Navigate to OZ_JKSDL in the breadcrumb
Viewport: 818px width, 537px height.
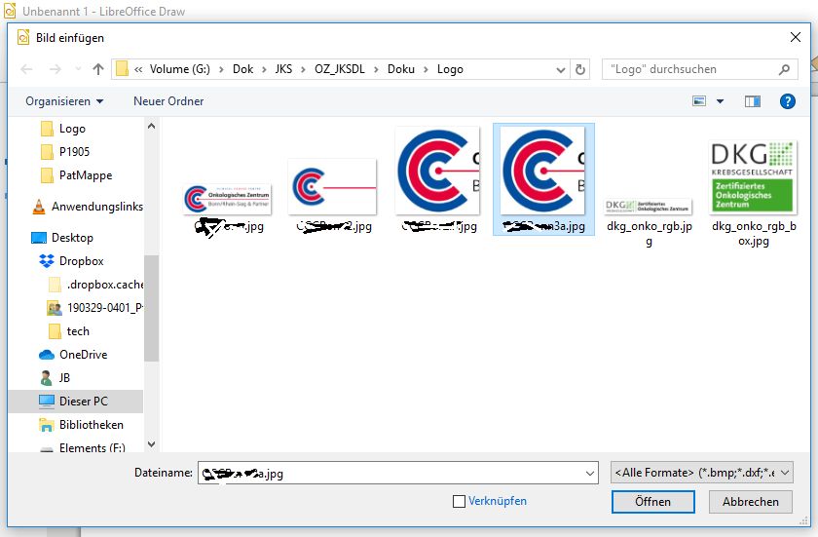pyautogui.click(x=339, y=69)
